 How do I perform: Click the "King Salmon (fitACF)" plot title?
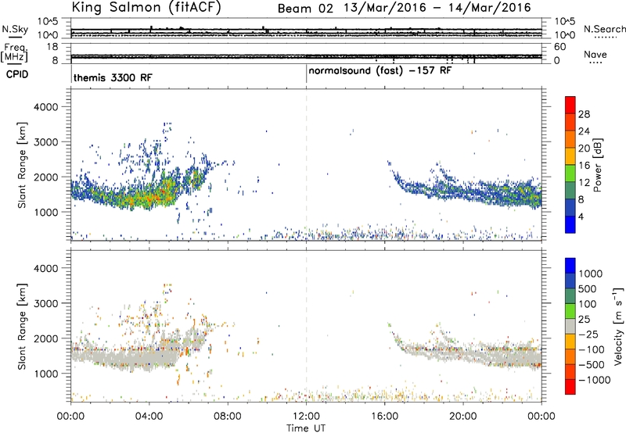click(146, 7)
